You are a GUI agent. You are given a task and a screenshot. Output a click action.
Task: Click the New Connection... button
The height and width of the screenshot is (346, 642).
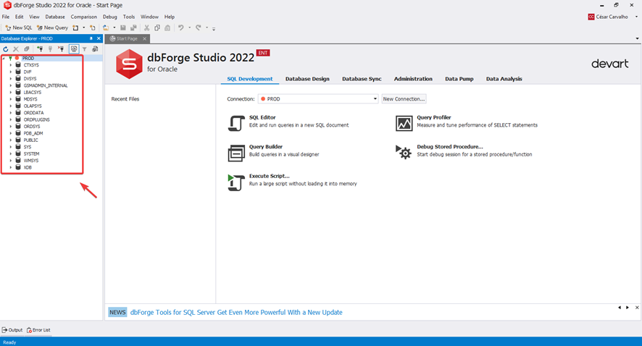(404, 98)
